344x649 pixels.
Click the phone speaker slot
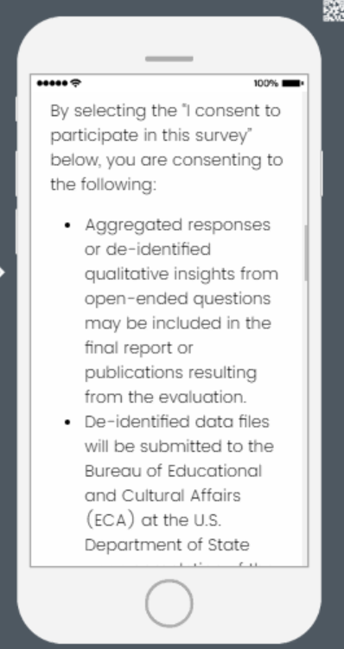[169, 59]
